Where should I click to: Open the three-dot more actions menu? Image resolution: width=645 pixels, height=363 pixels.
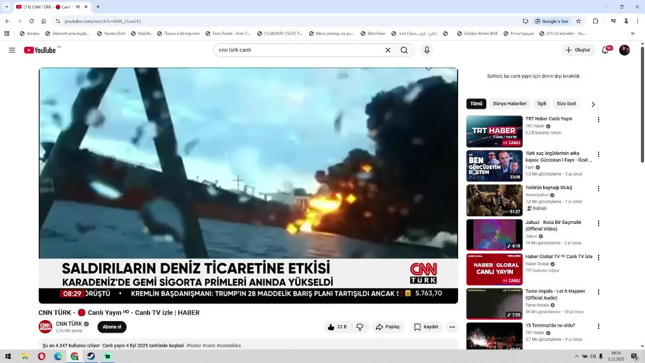point(452,327)
